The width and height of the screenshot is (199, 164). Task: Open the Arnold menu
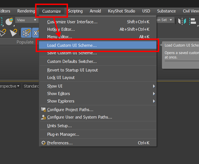tap(95, 11)
